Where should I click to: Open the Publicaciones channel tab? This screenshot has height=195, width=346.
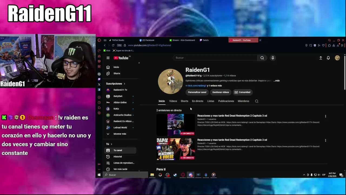[x=226, y=101]
